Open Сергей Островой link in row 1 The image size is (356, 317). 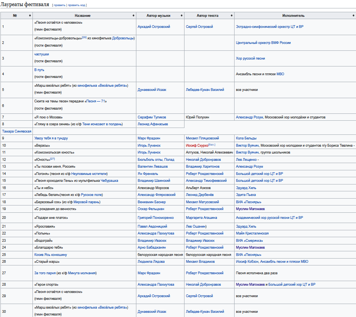pos(199,27)
